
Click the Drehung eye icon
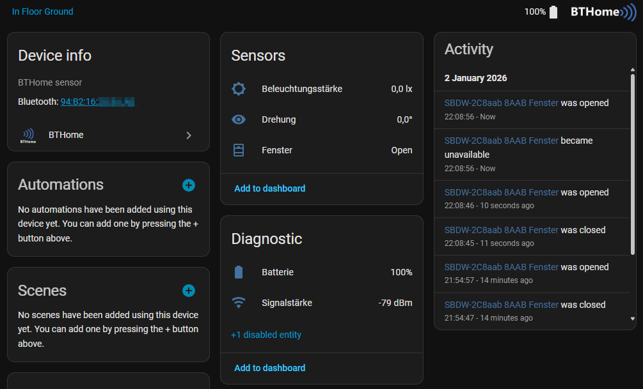click(239, 119)
